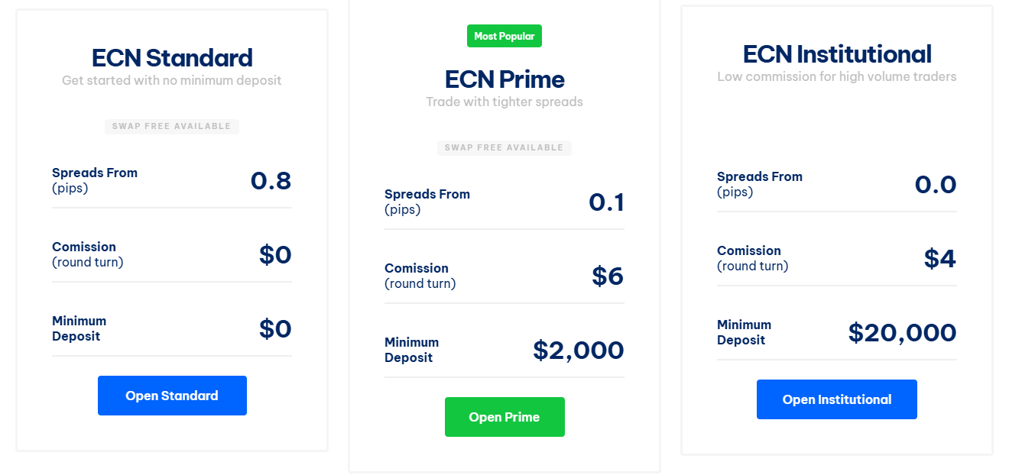Image resolution: width=1009 pixels, height=475 pixels.
Task: Click the 0.0 spreads value
Action: (936, 185)
